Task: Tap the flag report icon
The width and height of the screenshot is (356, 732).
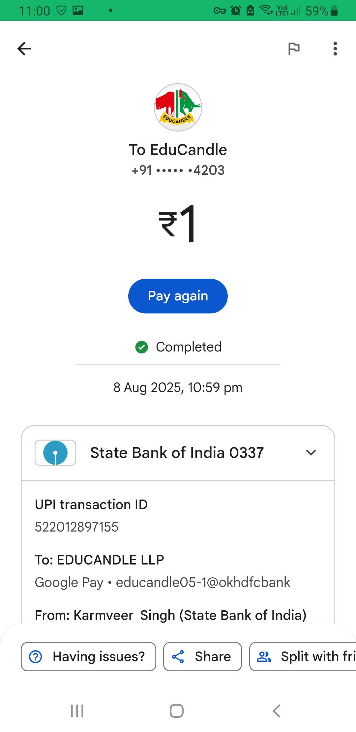Action: [294, 49]
